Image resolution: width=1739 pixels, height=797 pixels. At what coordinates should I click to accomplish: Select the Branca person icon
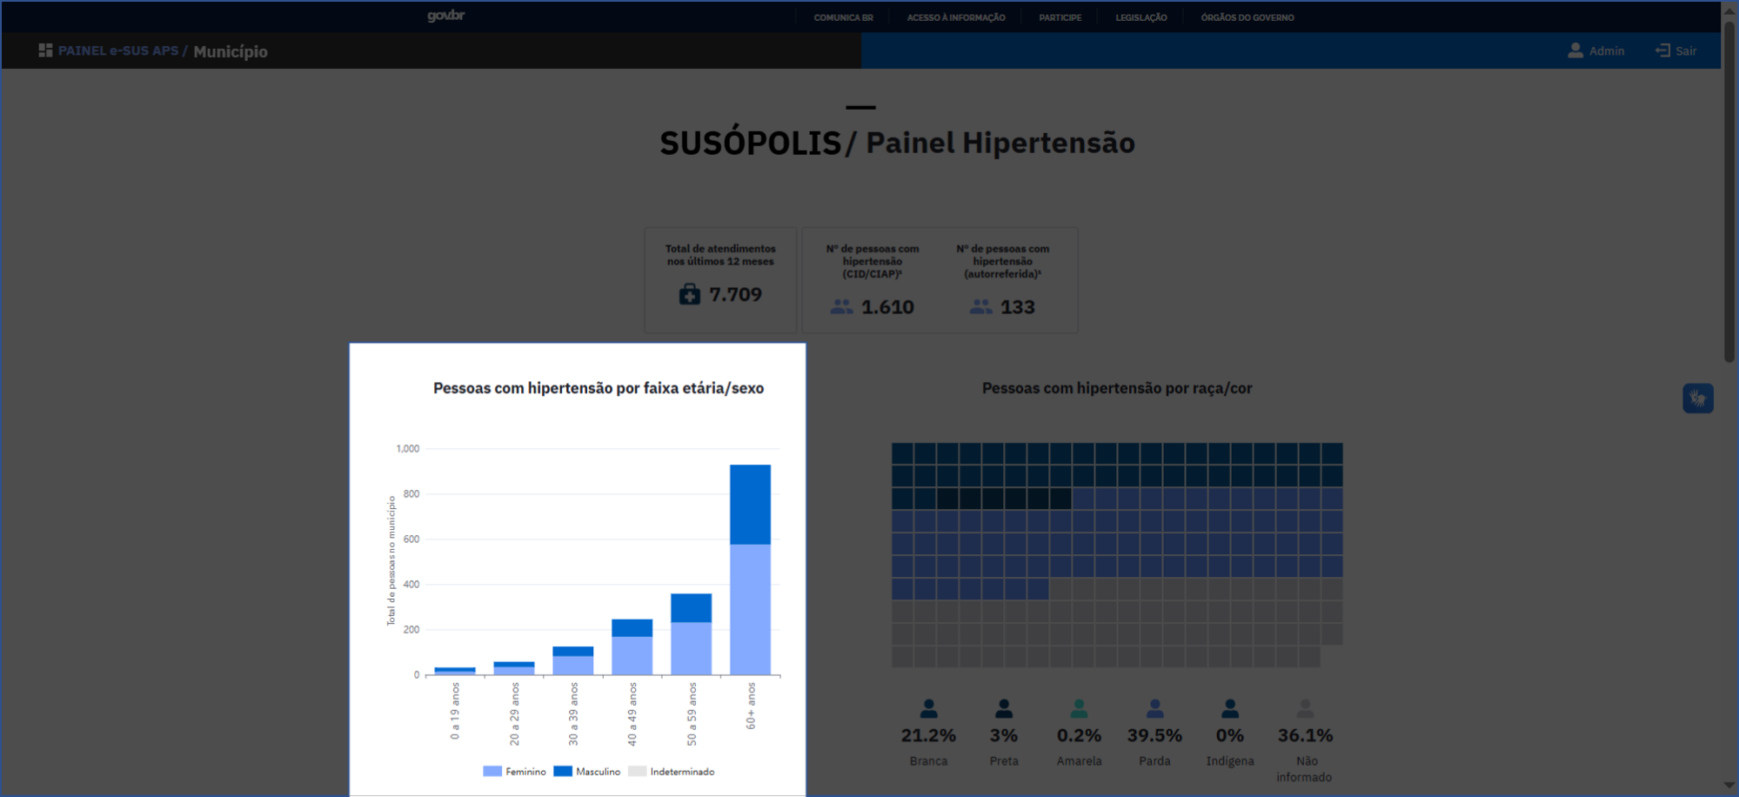tap(928, 708)
